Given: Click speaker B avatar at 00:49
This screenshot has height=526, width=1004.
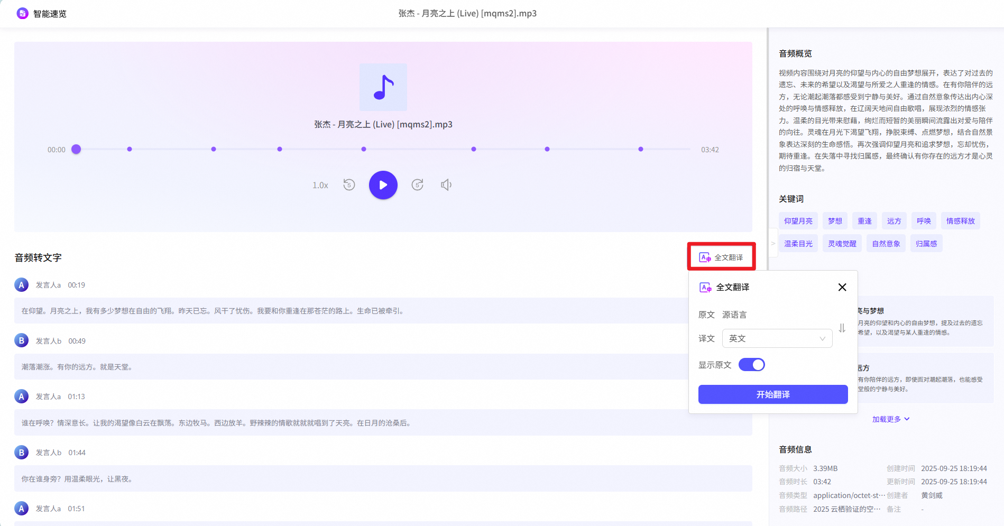Looking at the screenshot, I should click(21, 341).
